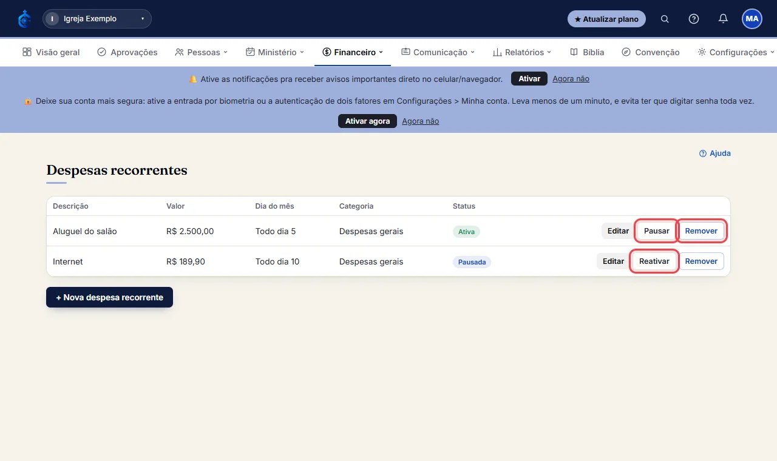Viewport: 777px width, 461px height.
Task: Click the Aluguel do salão description
Action: pos(85,231)
